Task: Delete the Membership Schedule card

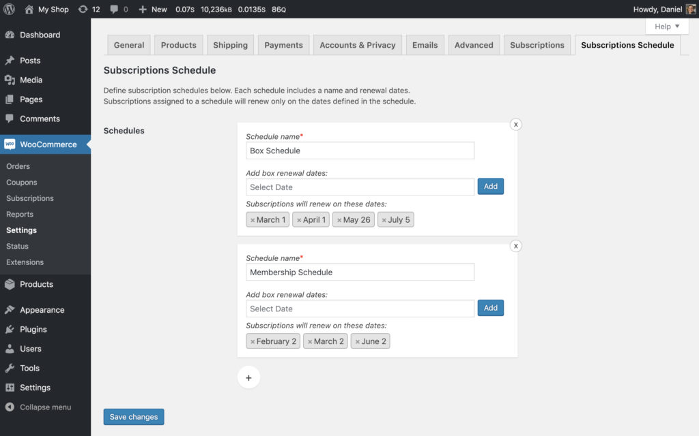Action: point(516,246)
